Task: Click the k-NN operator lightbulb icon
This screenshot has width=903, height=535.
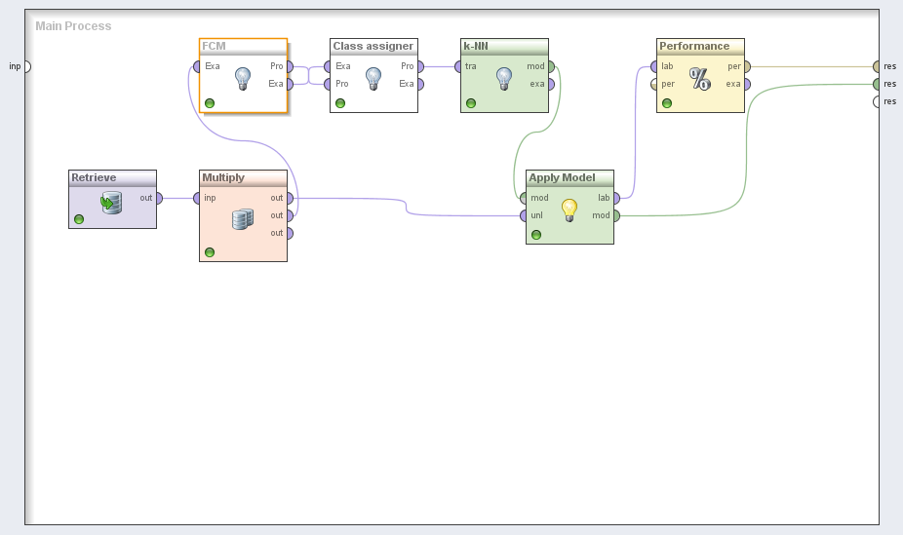Action: [504, 79]
